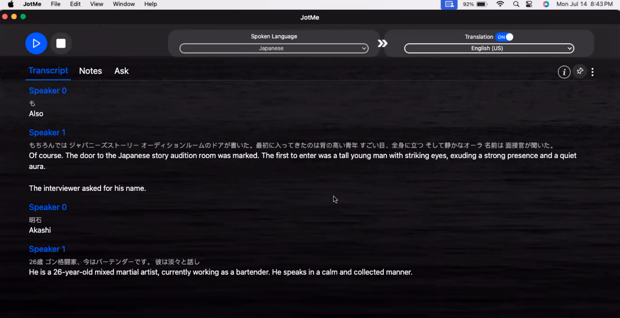Pin the window with the pushpin icon
620x318 pixels.
(x=580, y=71)
